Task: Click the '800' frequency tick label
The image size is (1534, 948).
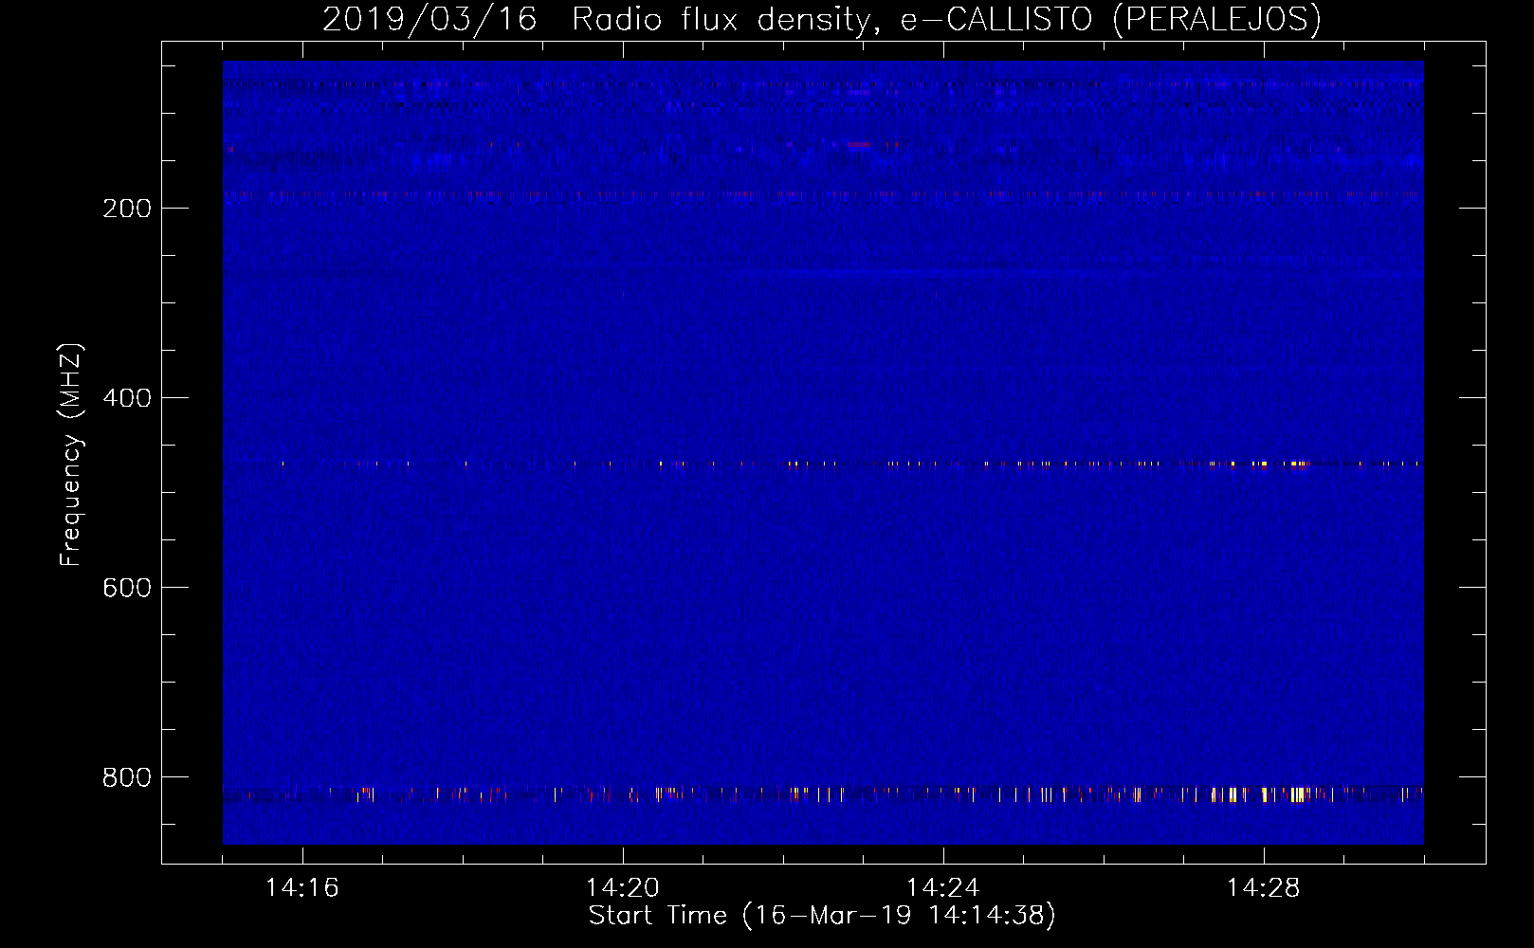Action: 127,777
